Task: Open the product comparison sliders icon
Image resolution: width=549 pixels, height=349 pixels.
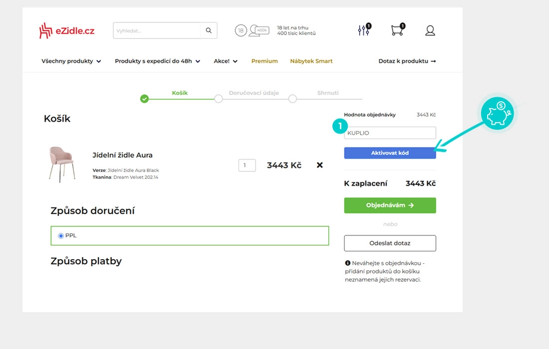Action: point(363,30)
